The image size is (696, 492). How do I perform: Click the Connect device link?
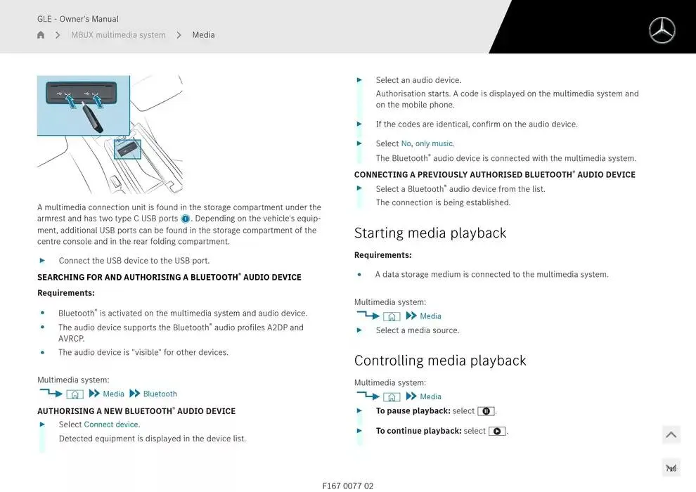click(x=111, y=425)
